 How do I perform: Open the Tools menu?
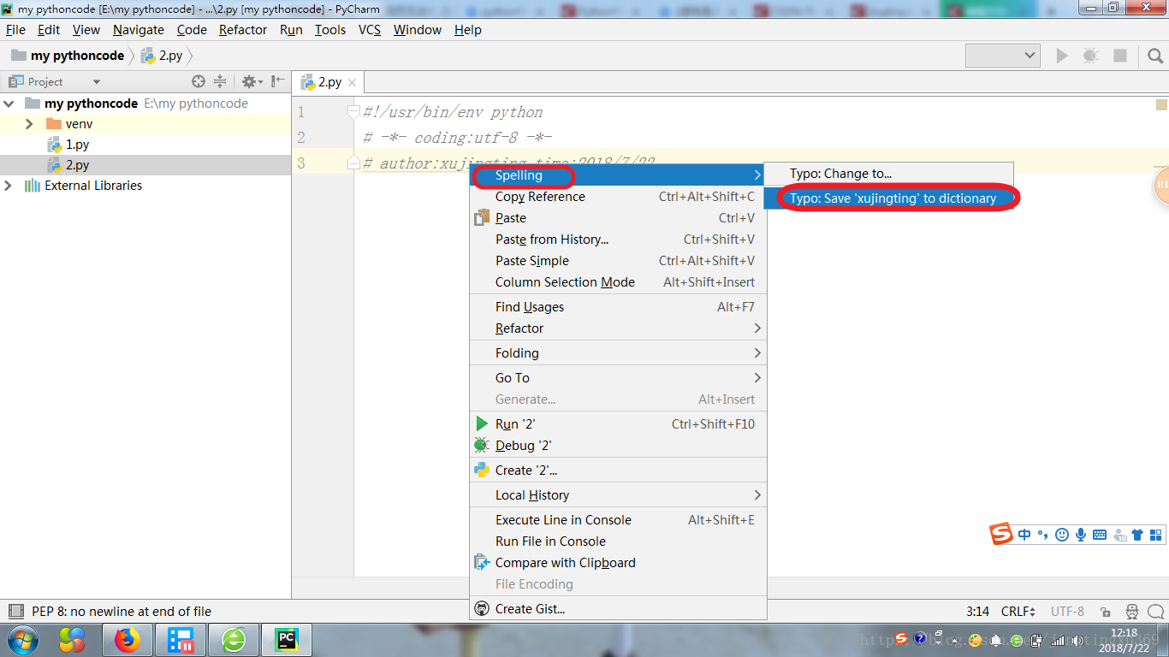(x=329, y=30)
